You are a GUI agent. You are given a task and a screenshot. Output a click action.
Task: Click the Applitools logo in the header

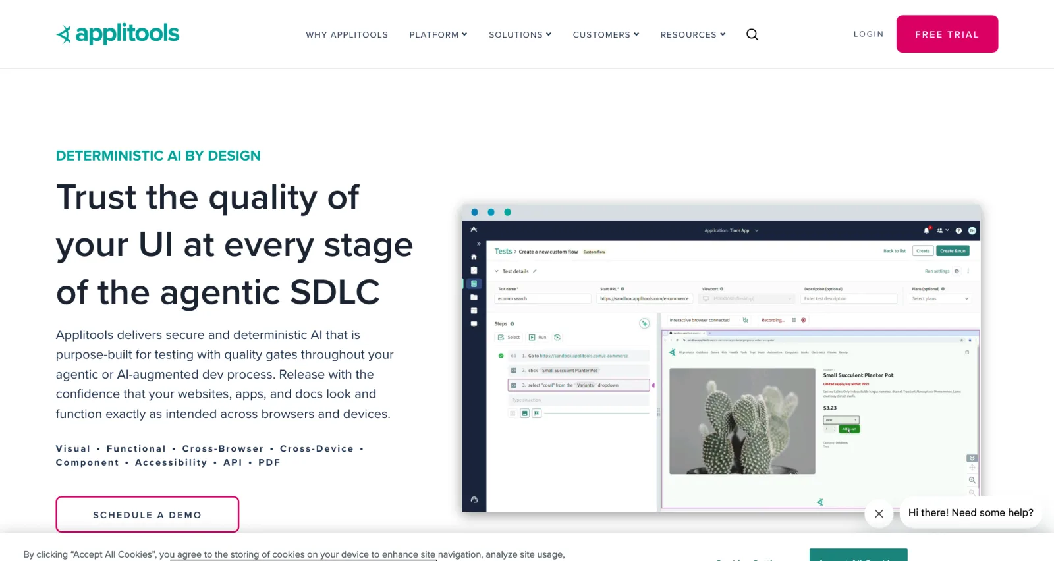pyautogui.click(x=118, y=34)
